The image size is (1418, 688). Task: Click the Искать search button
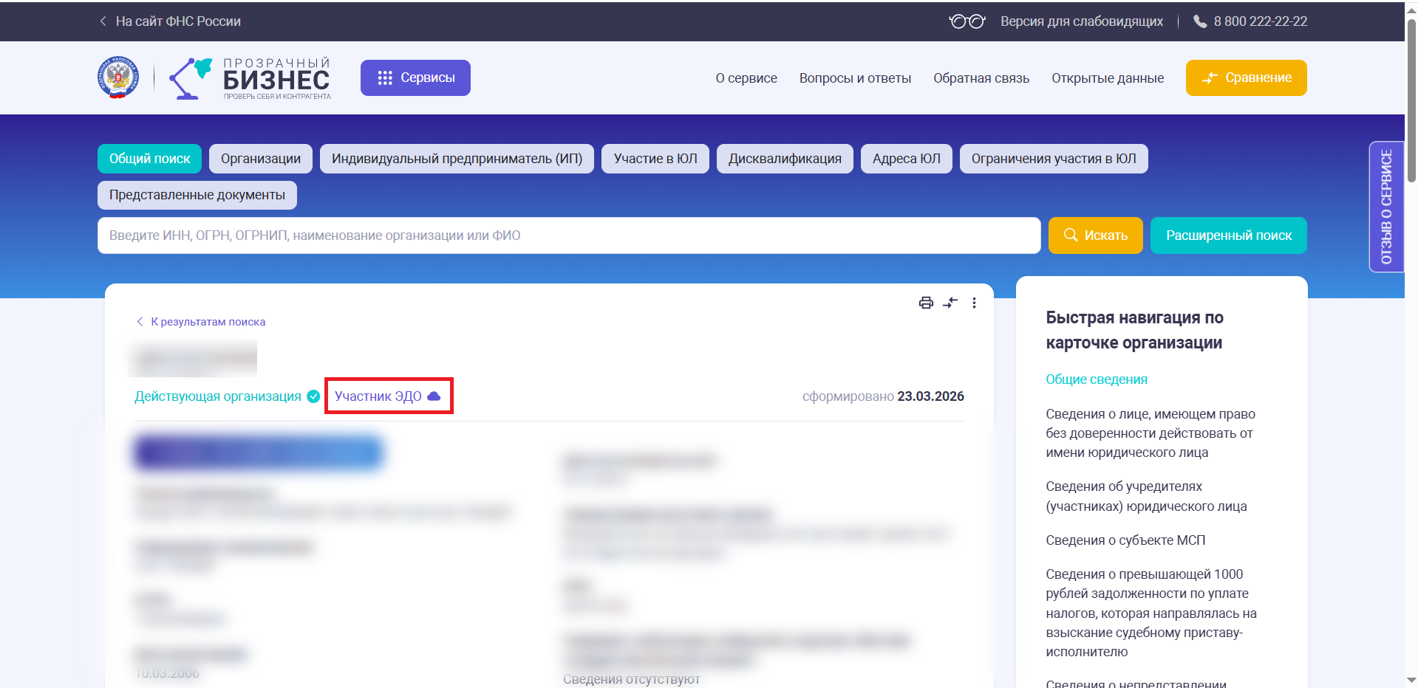pos(1096,235)
